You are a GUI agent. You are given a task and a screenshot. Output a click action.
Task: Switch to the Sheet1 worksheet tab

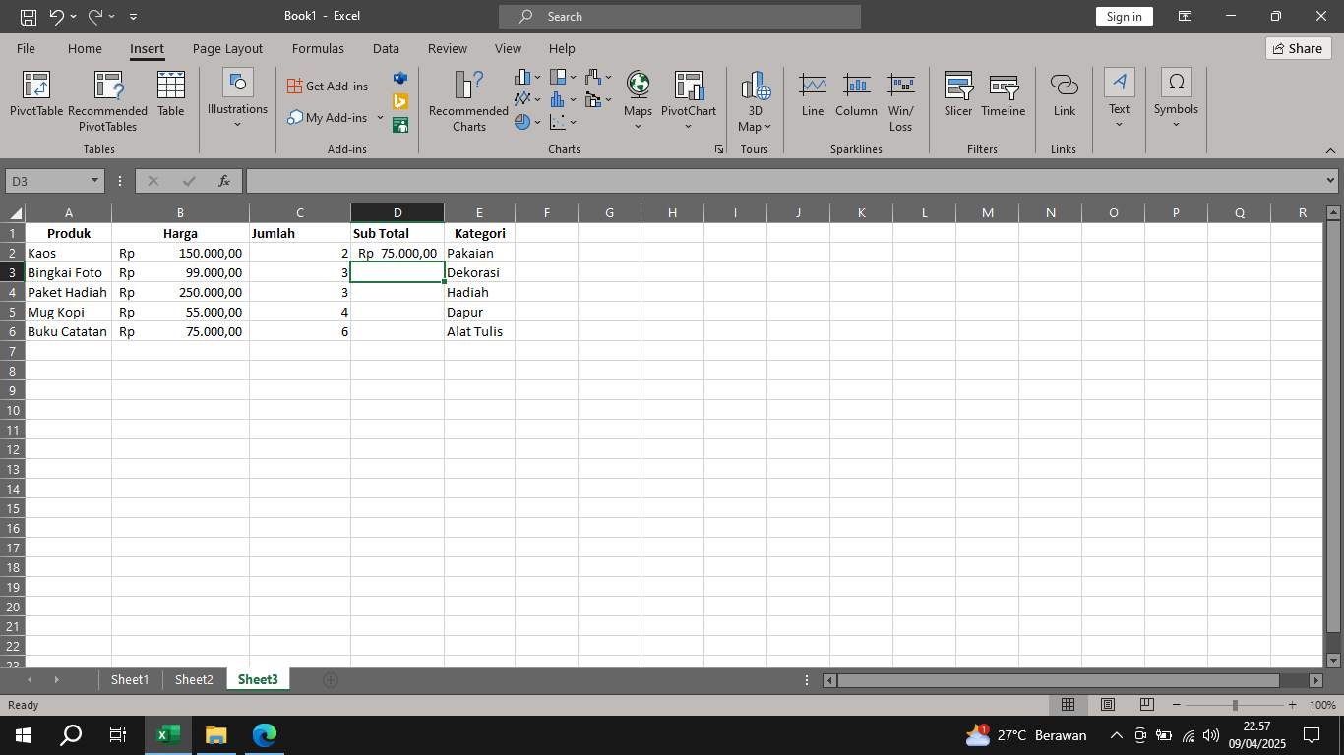129,679
